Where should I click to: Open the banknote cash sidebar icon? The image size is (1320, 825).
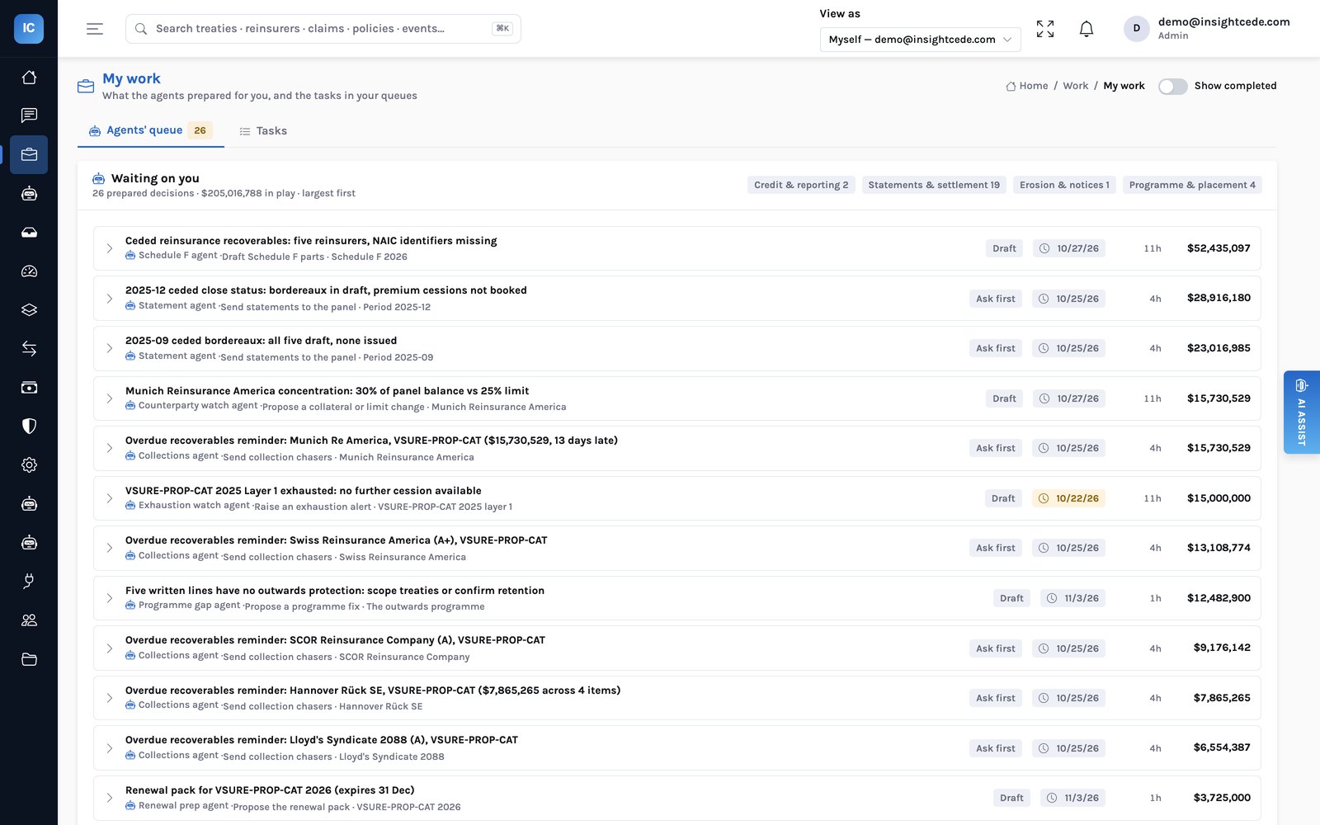pos(29,388)
